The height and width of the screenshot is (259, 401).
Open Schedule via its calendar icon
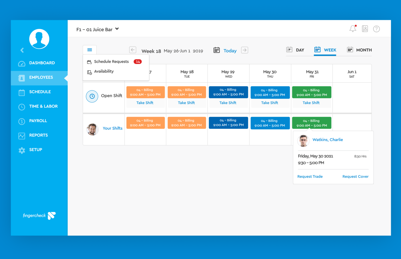(22, 92)
